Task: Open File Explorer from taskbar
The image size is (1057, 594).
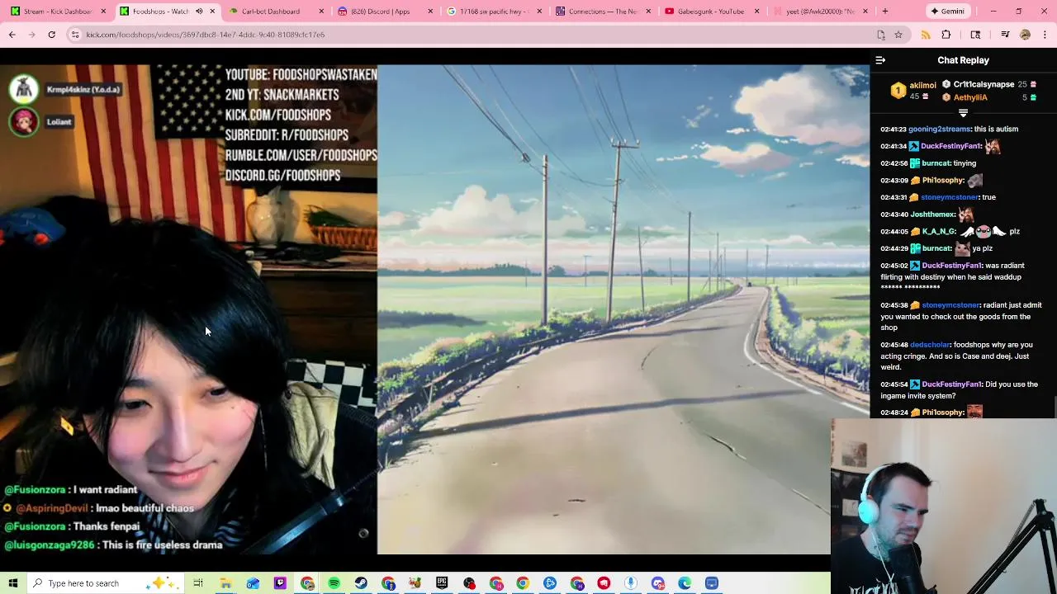Action: pyautogui.click(x=225, y=583)
